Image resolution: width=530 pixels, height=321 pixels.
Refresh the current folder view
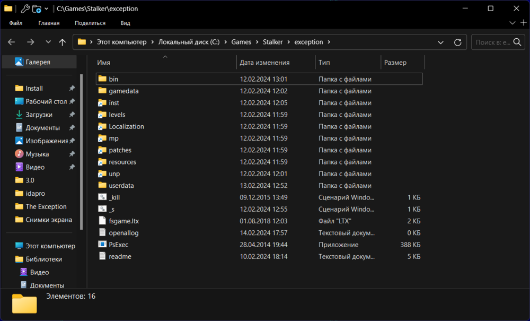click(x=458, y=42)
